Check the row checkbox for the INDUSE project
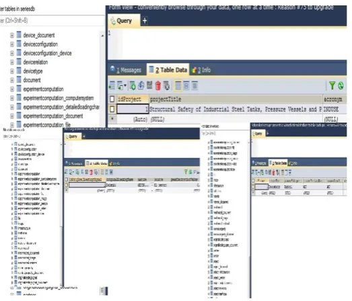Screen dimensions: 352x301 [x=112, y=109]
